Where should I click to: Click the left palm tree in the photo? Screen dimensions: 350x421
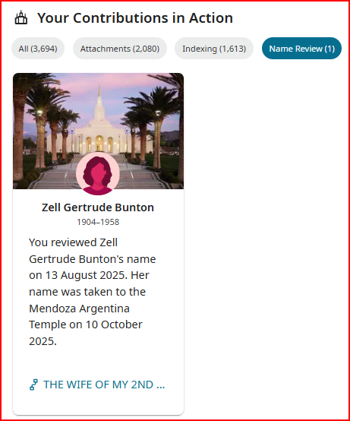(19, 129)
